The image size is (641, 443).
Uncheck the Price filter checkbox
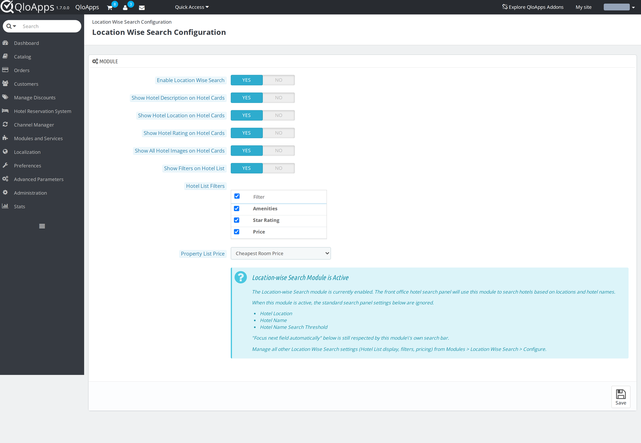[x=237, y=232]
